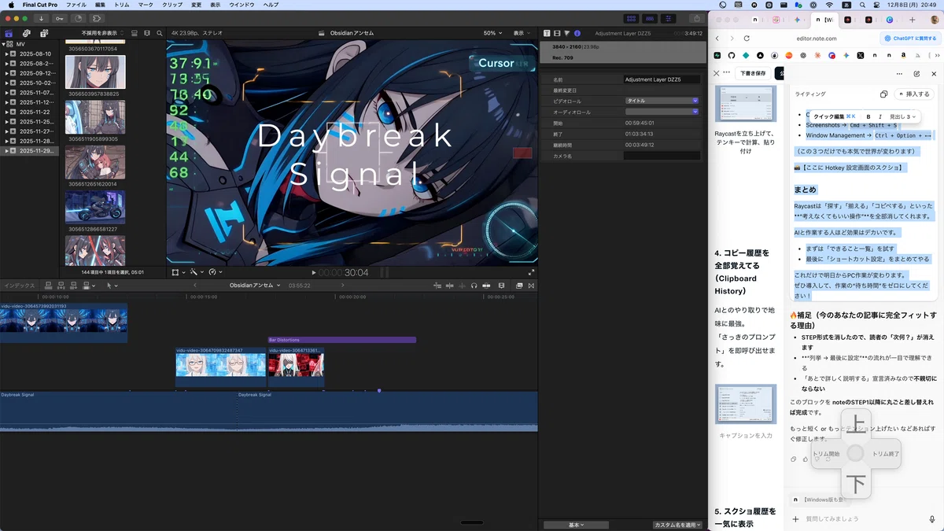
Task: Toggle skimming in the timeline toolbar
Action: point(451,286)
